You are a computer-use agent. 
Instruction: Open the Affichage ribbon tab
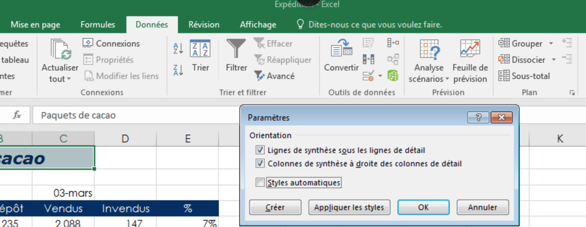[x=258, y=25]
